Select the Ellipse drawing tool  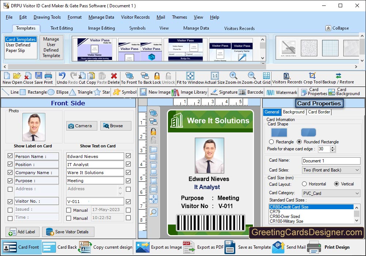[x=58, y=92]
